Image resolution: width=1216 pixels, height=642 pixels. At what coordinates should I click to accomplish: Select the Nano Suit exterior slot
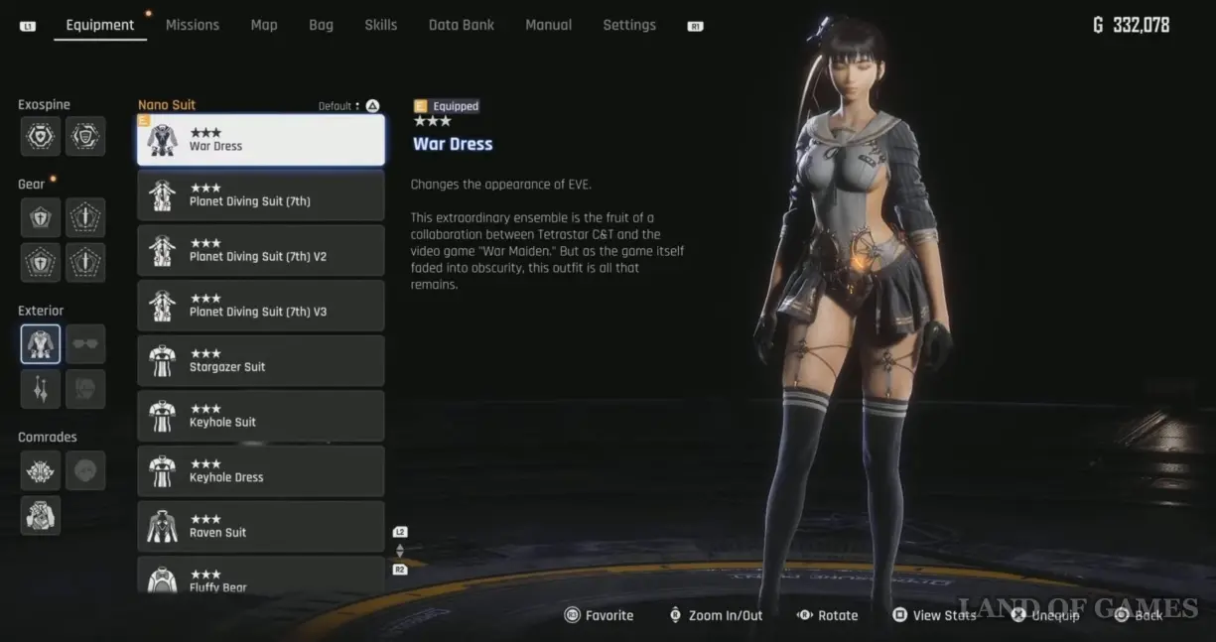pos(41,344)
